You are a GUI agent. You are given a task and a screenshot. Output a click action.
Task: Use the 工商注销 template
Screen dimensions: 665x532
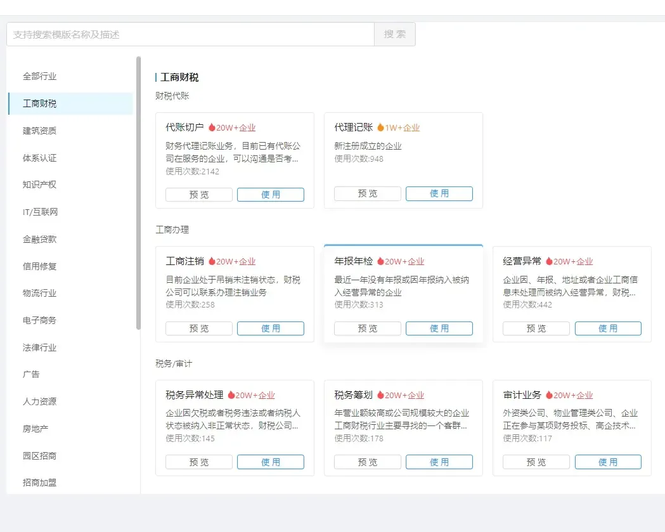tap(271, 328)
